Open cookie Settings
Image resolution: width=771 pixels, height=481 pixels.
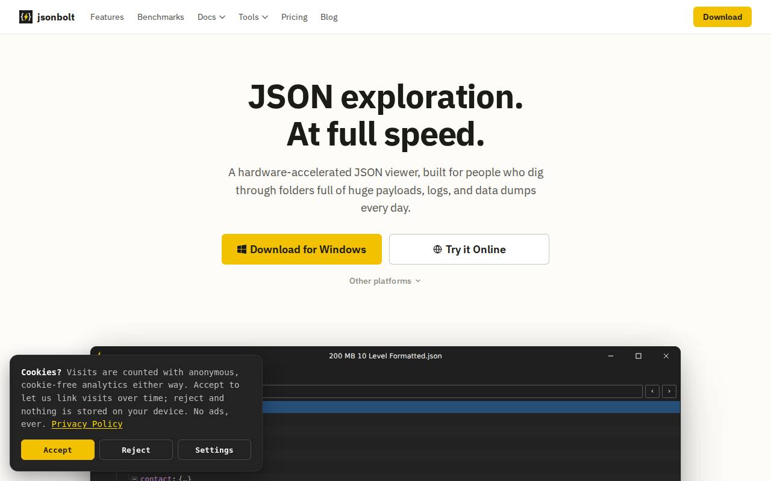point(214,450)
